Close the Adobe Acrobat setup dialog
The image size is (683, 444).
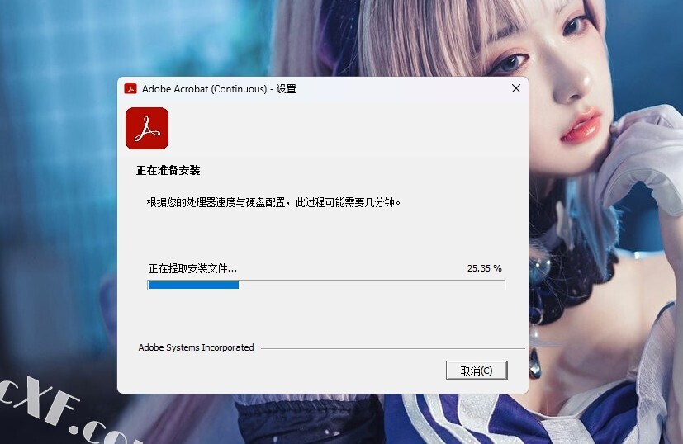tap(516, 88)
